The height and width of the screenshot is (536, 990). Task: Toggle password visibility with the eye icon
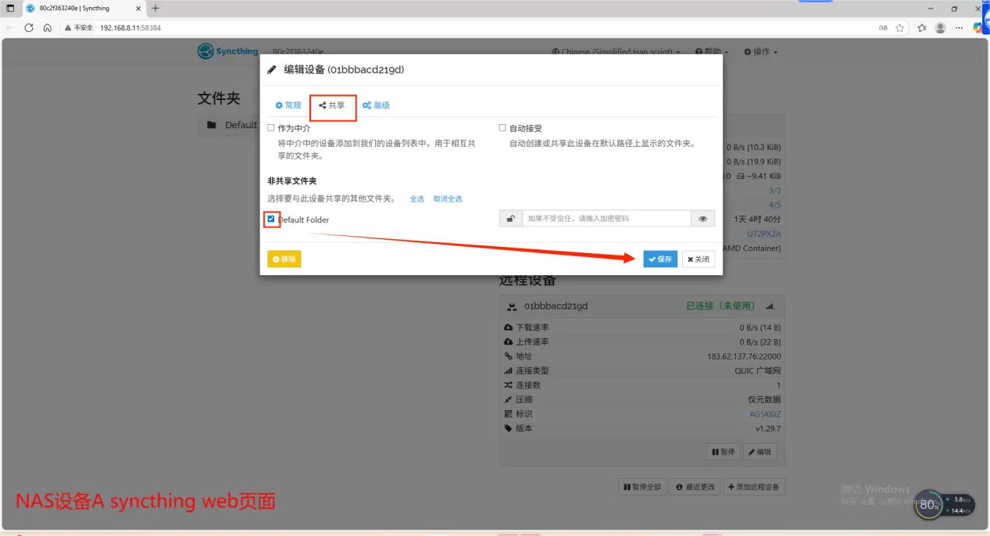click(x=702, y=219)
